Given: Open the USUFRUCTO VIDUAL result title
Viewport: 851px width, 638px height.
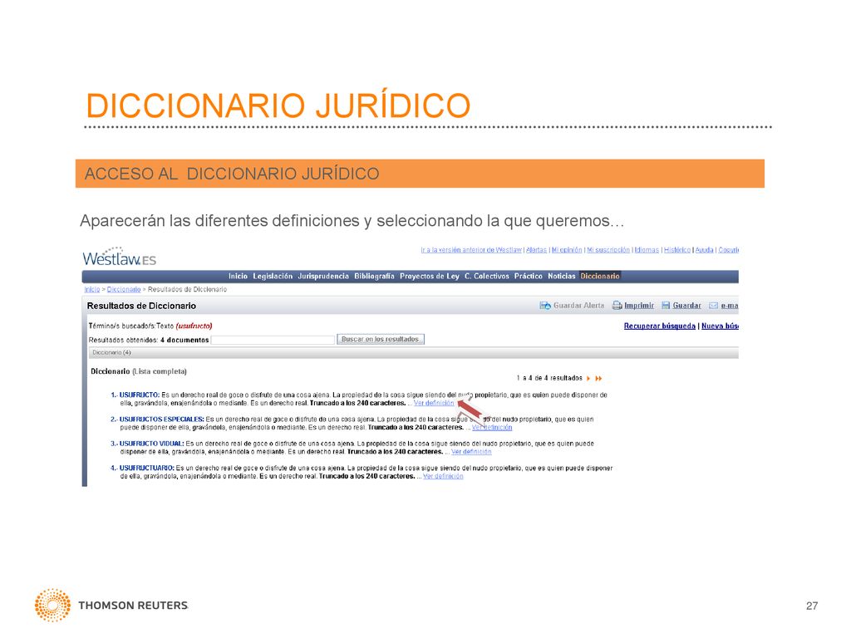Looking at the screenshot, I should tap(151, 444).
